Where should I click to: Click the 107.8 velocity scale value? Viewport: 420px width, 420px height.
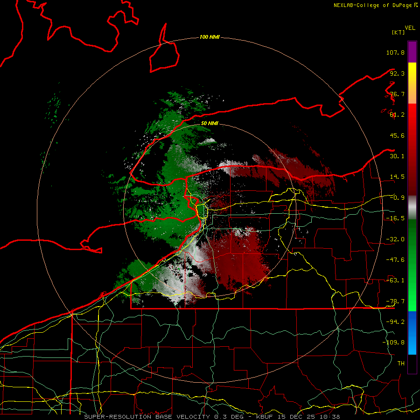pos(395,52)
